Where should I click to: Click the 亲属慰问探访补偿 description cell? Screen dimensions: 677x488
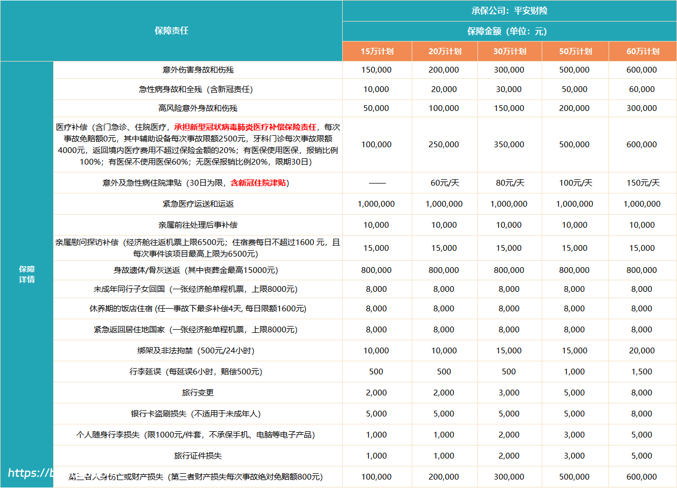click(197, 248)
